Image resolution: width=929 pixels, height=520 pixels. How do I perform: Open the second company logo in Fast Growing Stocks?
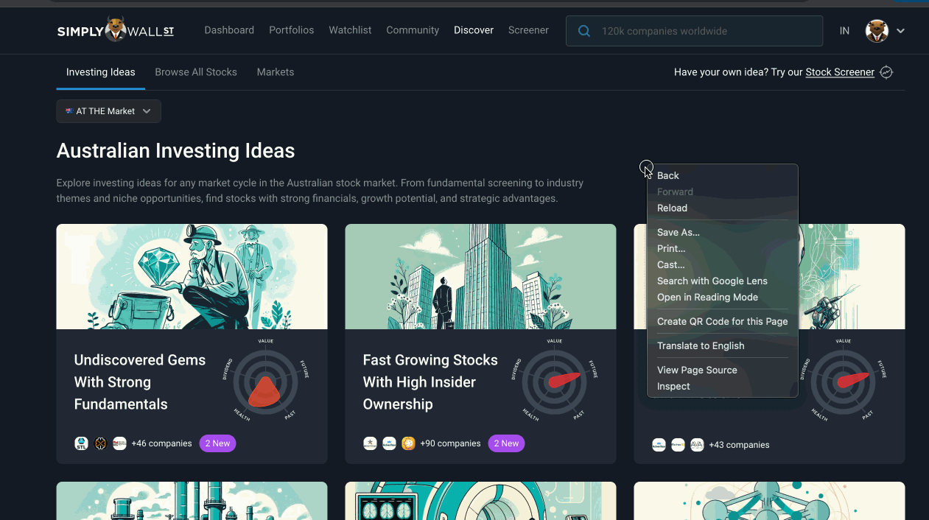[x=390, y=443]
